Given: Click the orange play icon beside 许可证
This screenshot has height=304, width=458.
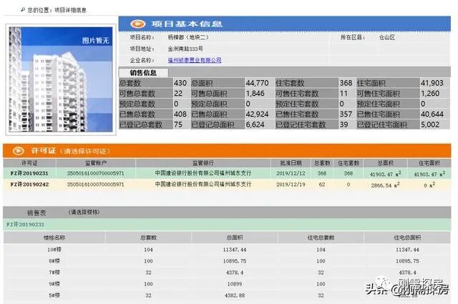Looking at the screenshot, I should click(18, 151).
